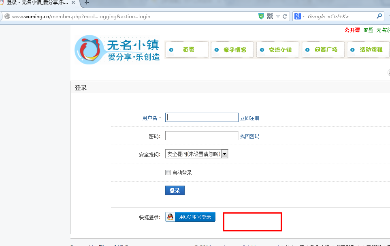Switch to the 登录 - 无名小镇 tab
The image size is (390, 246).
(x=37, y=2)
